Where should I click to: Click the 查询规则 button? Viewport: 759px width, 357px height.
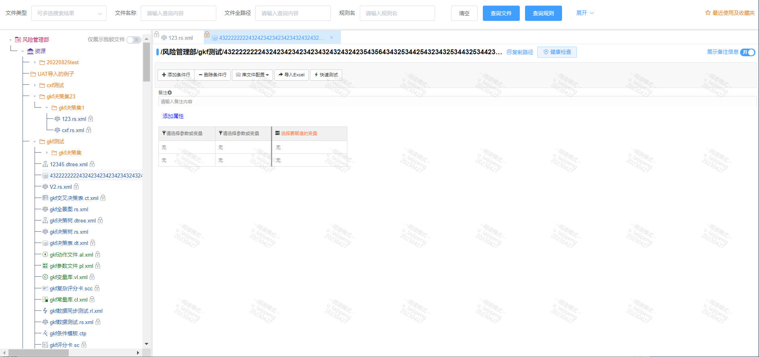[544, 13]
